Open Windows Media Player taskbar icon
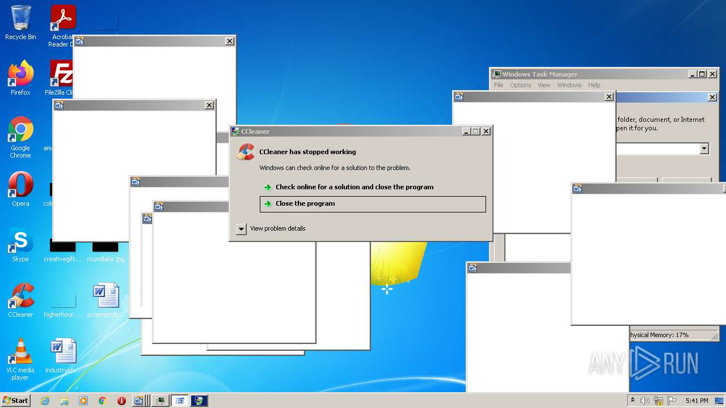The height and width of the screenshot is (408, 726). 83,401
